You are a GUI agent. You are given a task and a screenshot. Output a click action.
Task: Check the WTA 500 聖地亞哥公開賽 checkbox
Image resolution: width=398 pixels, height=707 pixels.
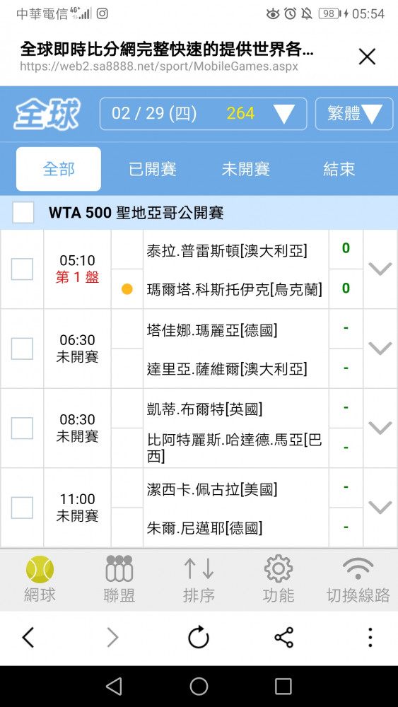pos(23,212)
